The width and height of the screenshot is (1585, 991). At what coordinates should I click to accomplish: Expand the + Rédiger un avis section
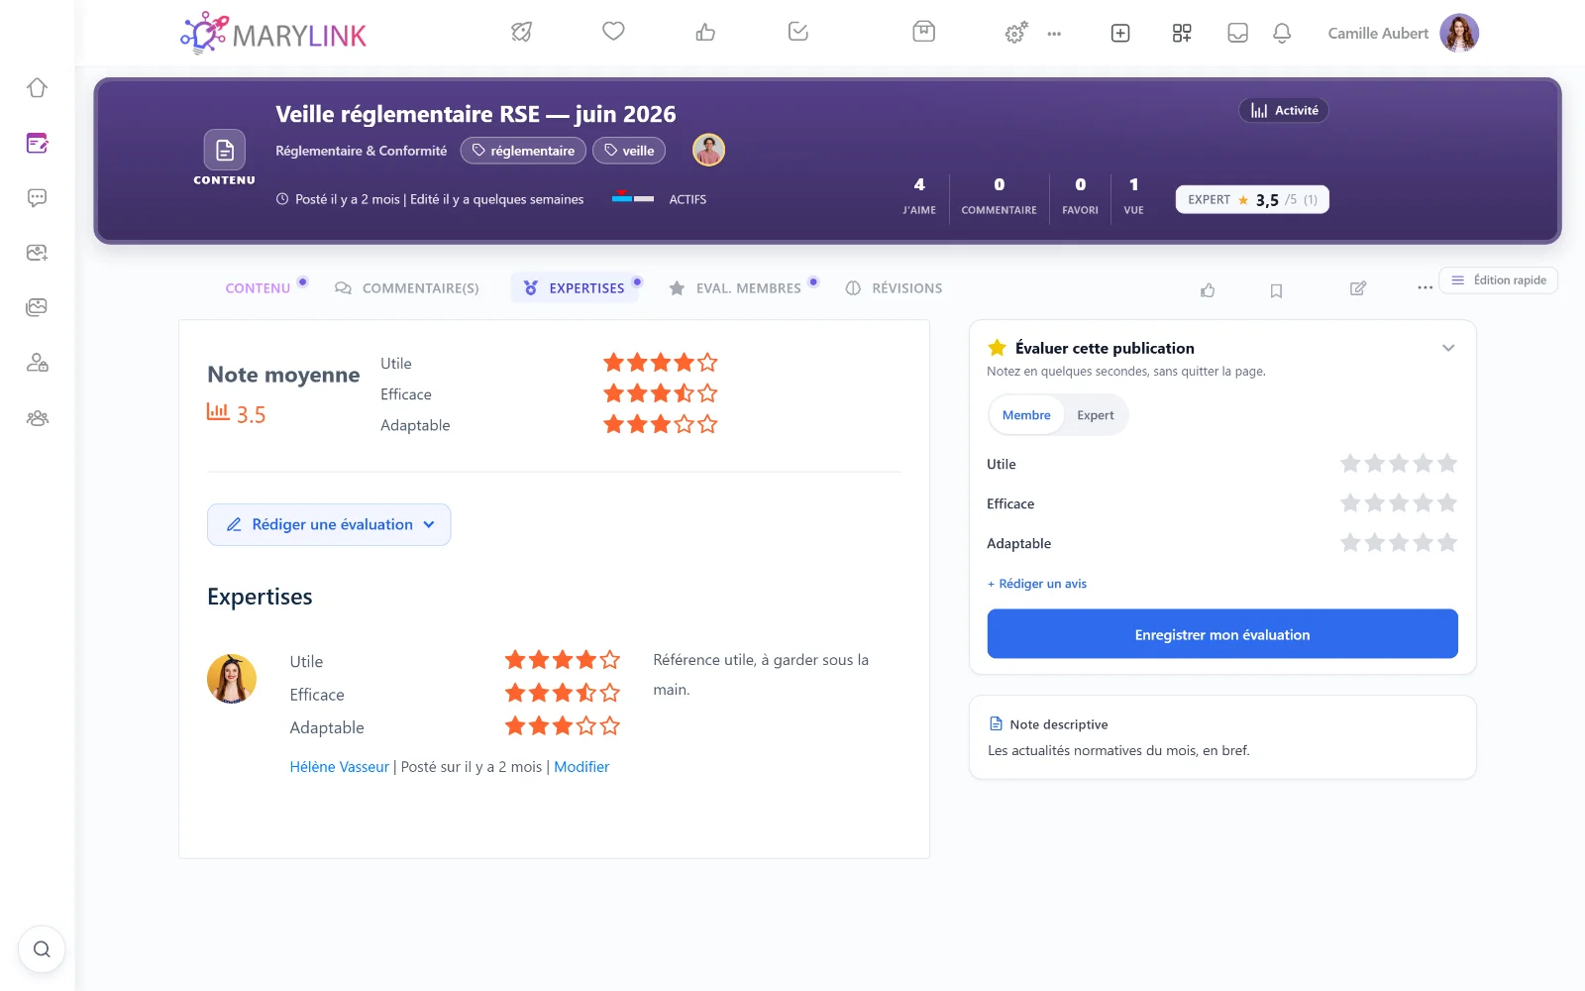pos(1037,584)
